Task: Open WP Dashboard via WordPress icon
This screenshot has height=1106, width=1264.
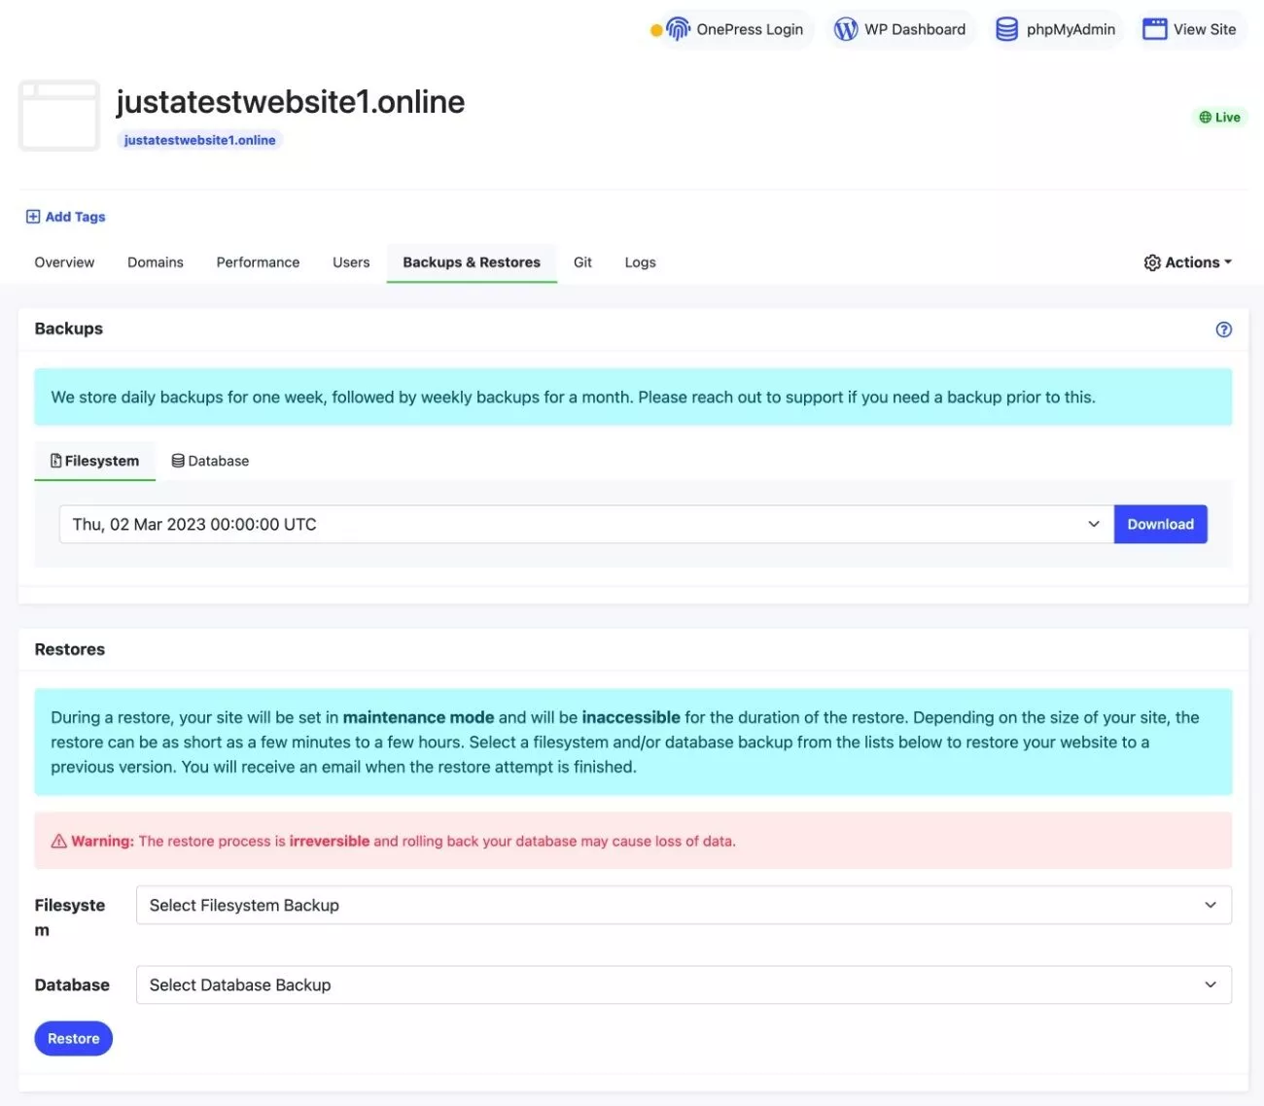Action: coord(846,29)
